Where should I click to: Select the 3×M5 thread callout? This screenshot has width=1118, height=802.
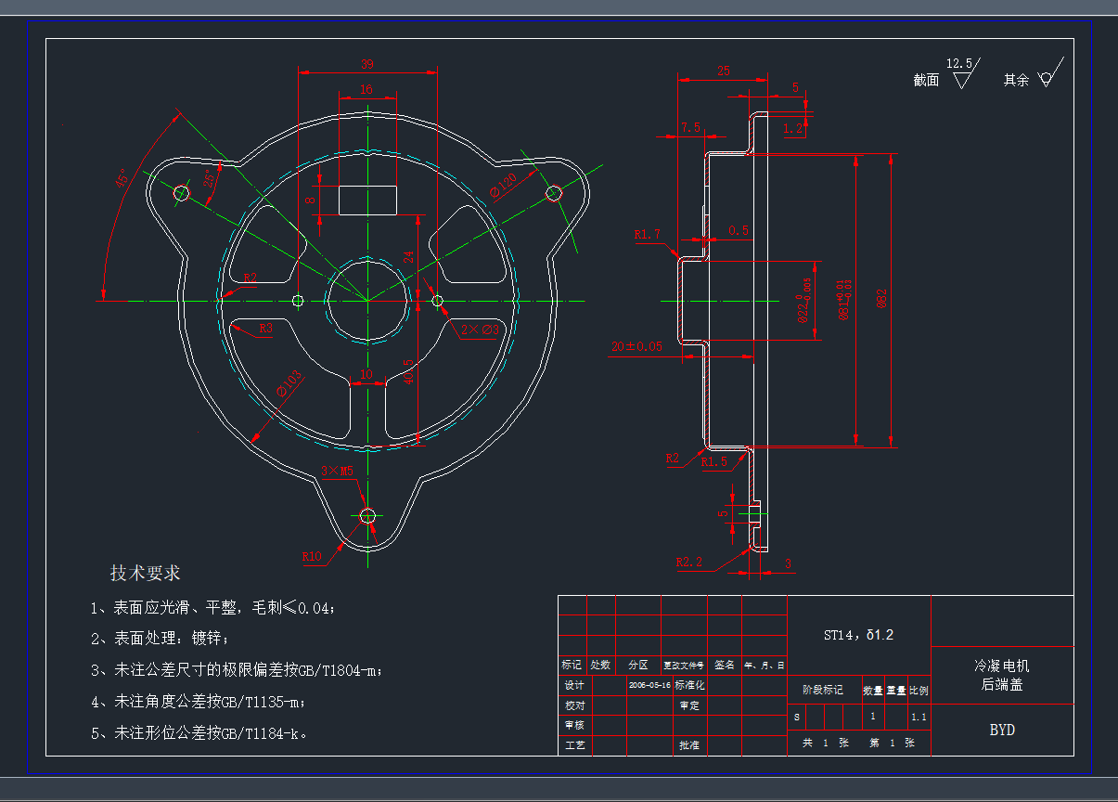(x=337, y=471)
